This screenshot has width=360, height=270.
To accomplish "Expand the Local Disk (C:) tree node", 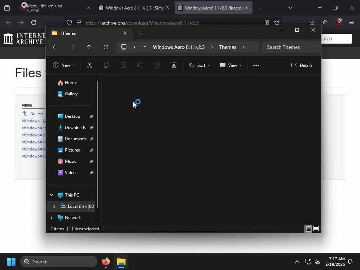I will tap(54, 206).
